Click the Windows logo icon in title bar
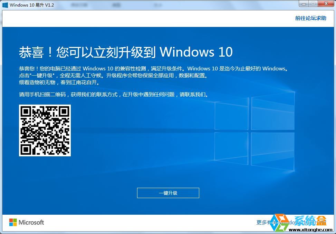336x234 pixels. click(5, 4)
